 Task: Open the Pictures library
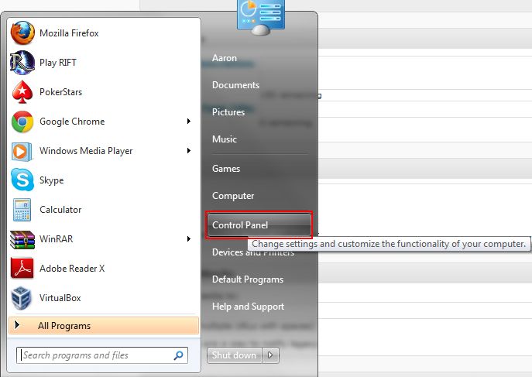pyautogui.click(x=228, y=112)
